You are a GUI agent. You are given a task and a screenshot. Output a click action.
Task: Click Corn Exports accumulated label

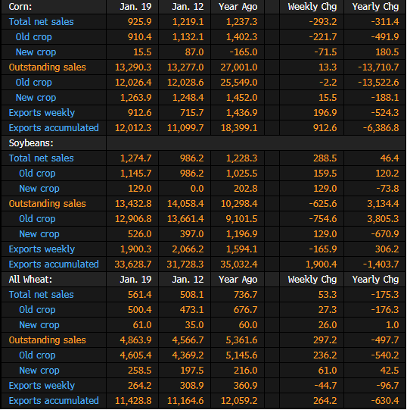click(x=54, y=128)
